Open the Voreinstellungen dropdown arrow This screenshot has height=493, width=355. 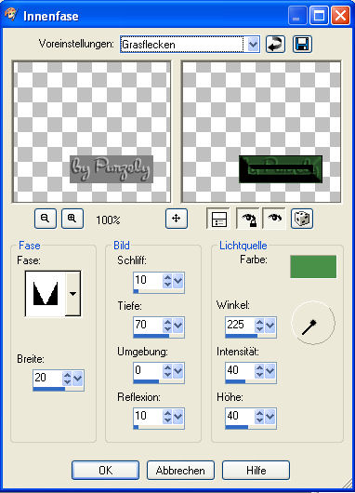tap(253, 45)
